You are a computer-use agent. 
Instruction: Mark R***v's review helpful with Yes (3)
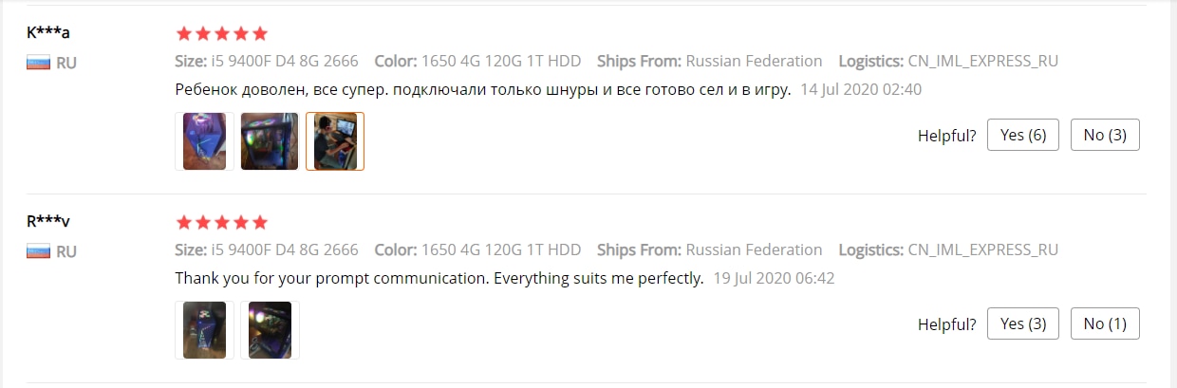(x=1023, y=323)
